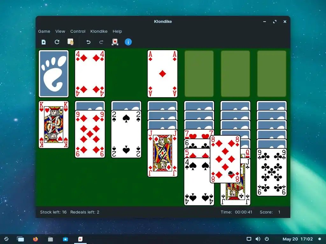Select the 9 of diamonds card
Image resolution: width=326 pixels, height=244 pixels.
(x=90, y=134)
